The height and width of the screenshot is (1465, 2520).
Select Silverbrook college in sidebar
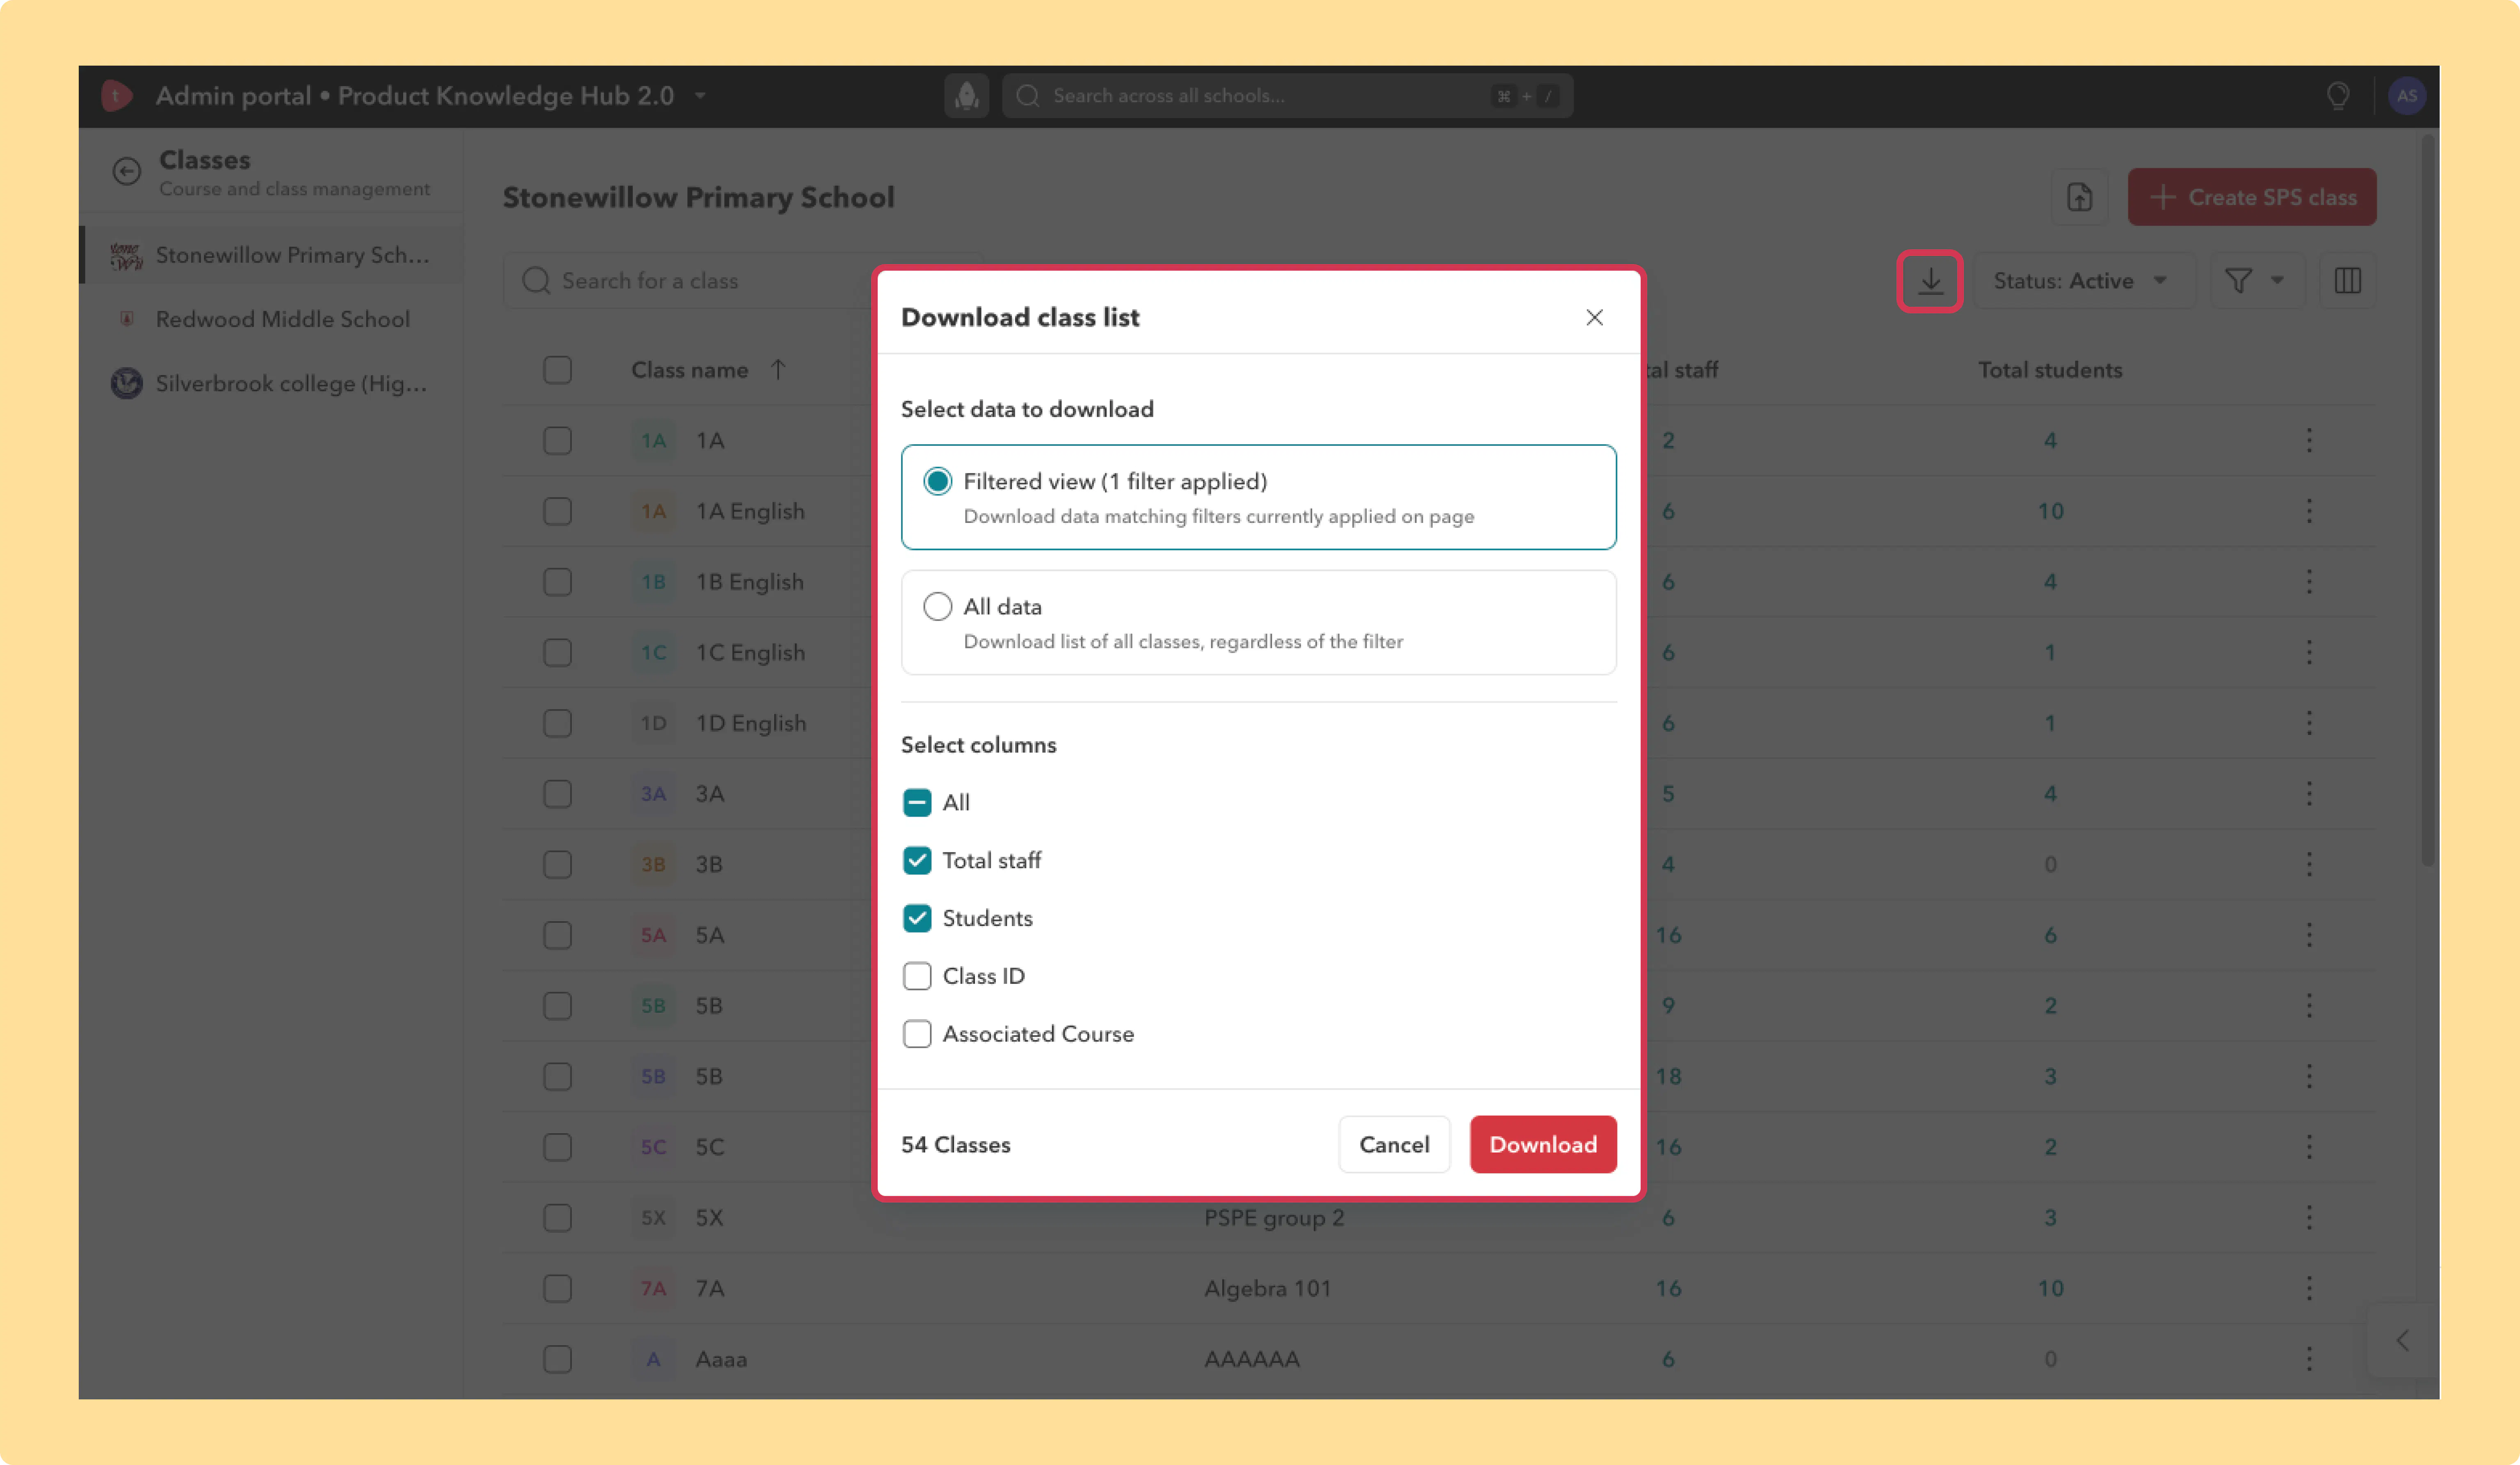(271, 384)
